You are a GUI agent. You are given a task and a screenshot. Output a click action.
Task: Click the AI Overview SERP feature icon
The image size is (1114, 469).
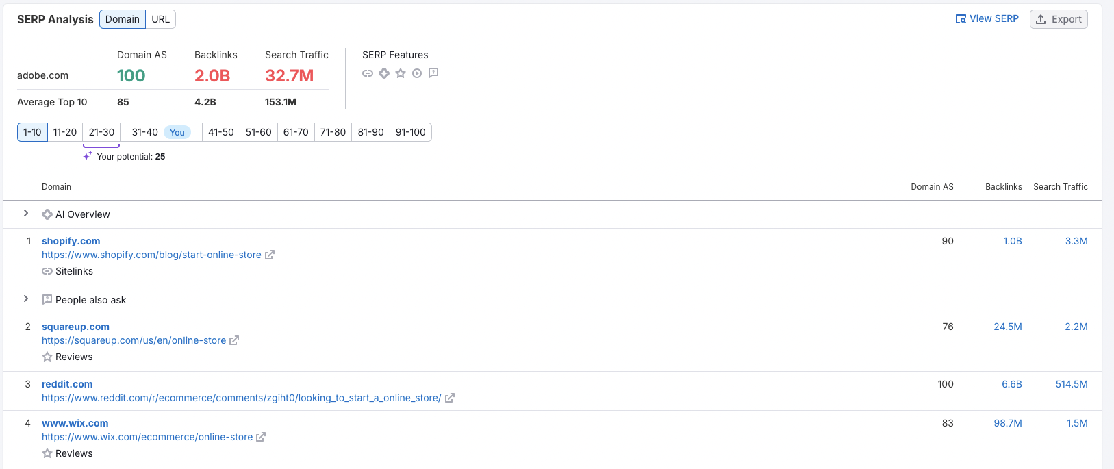pos(384,73)
